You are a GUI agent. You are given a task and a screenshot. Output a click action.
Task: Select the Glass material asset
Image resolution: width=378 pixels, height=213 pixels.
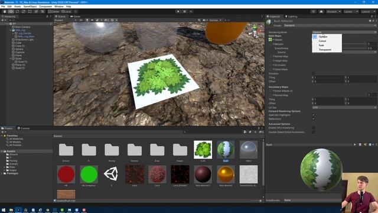[249, 150]
